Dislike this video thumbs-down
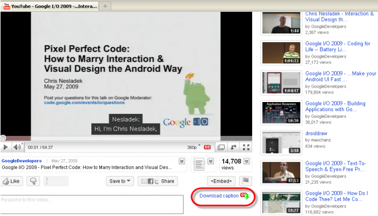This screenshot has height=216, width=378. [33, 181]
